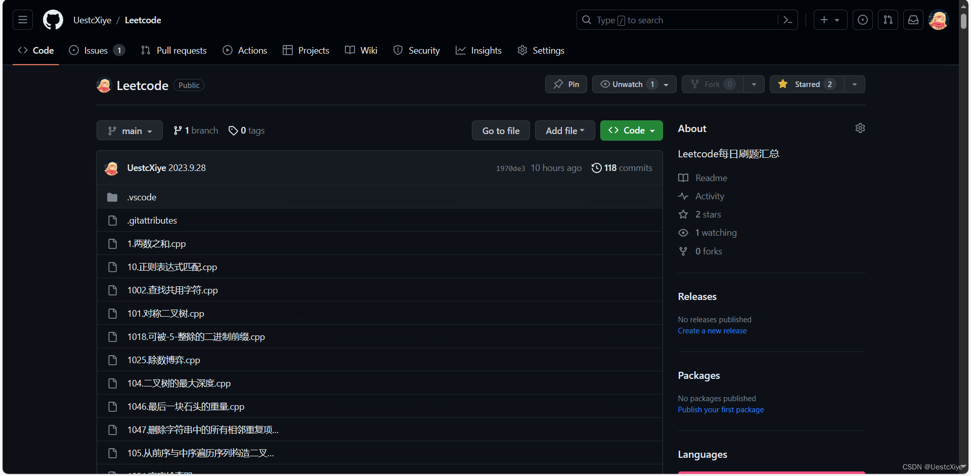Open the green Code clone dropdown
The width and height of the screenshot is (971, 476).
[631, 131]
